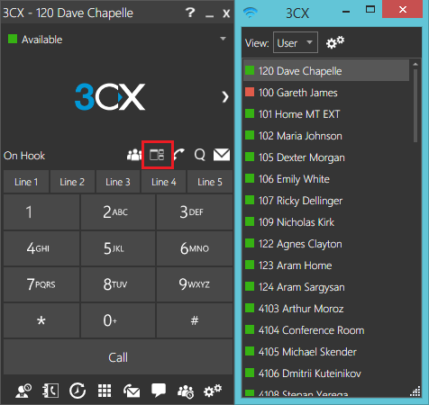
Task: Open schedule conference group icon
Action: click(186, 391)
